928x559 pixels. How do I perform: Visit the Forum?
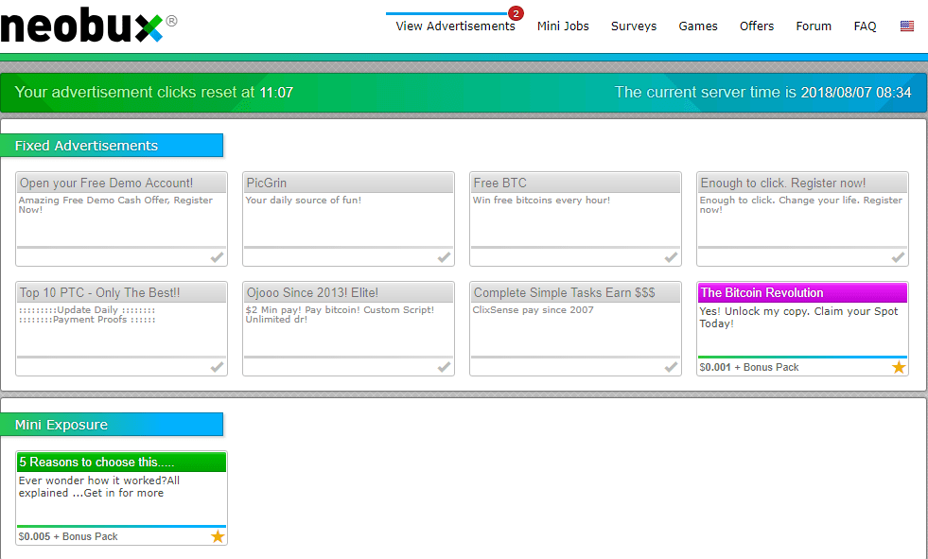(814, 26)
